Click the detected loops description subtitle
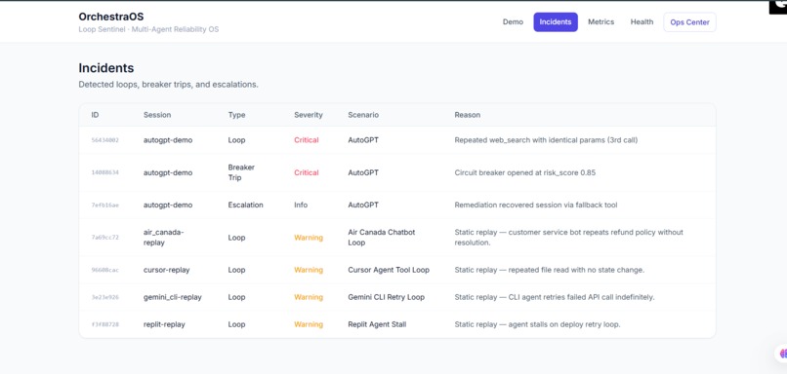 pyautogui.click(x=168, y=85)
